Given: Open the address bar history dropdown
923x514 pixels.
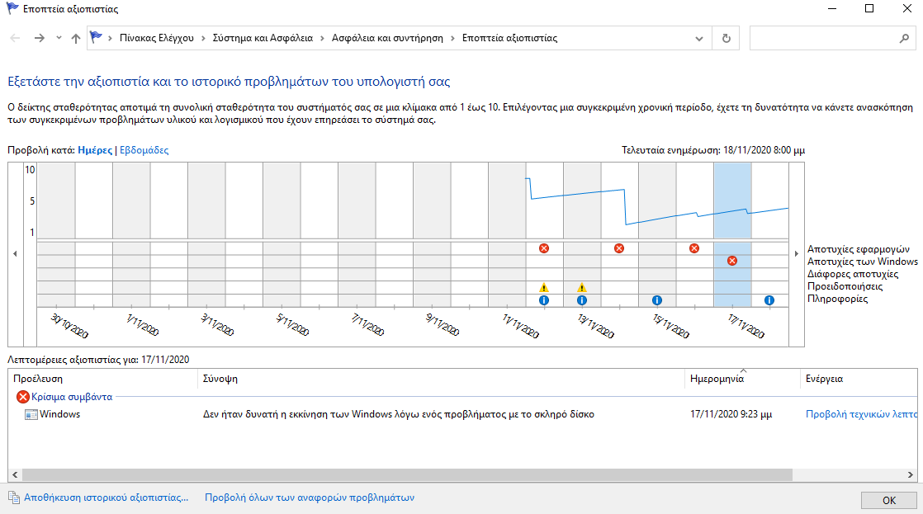Looking at the screenshot, I should [x=700, y=38].
